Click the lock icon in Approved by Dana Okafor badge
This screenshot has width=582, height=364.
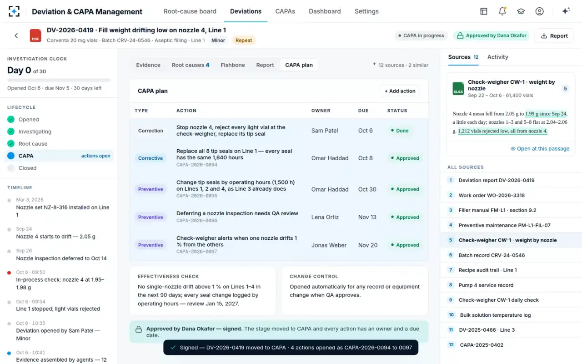tap(460, 35)
